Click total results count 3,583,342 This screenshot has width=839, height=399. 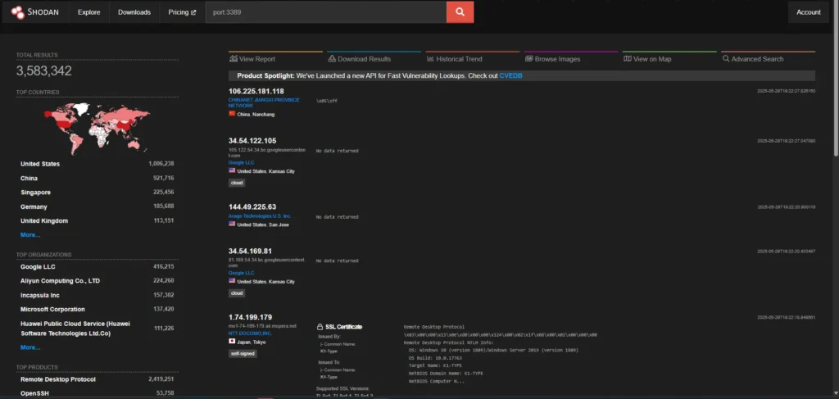pyautogui.click(x=44, y=71)
